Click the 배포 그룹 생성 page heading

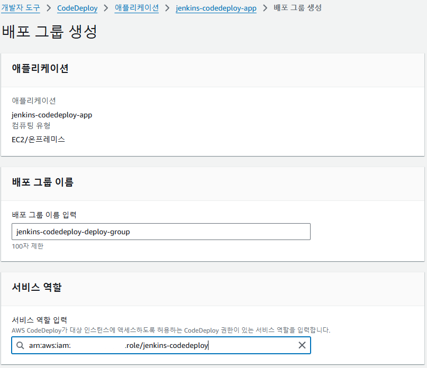(x=49, y=31)
